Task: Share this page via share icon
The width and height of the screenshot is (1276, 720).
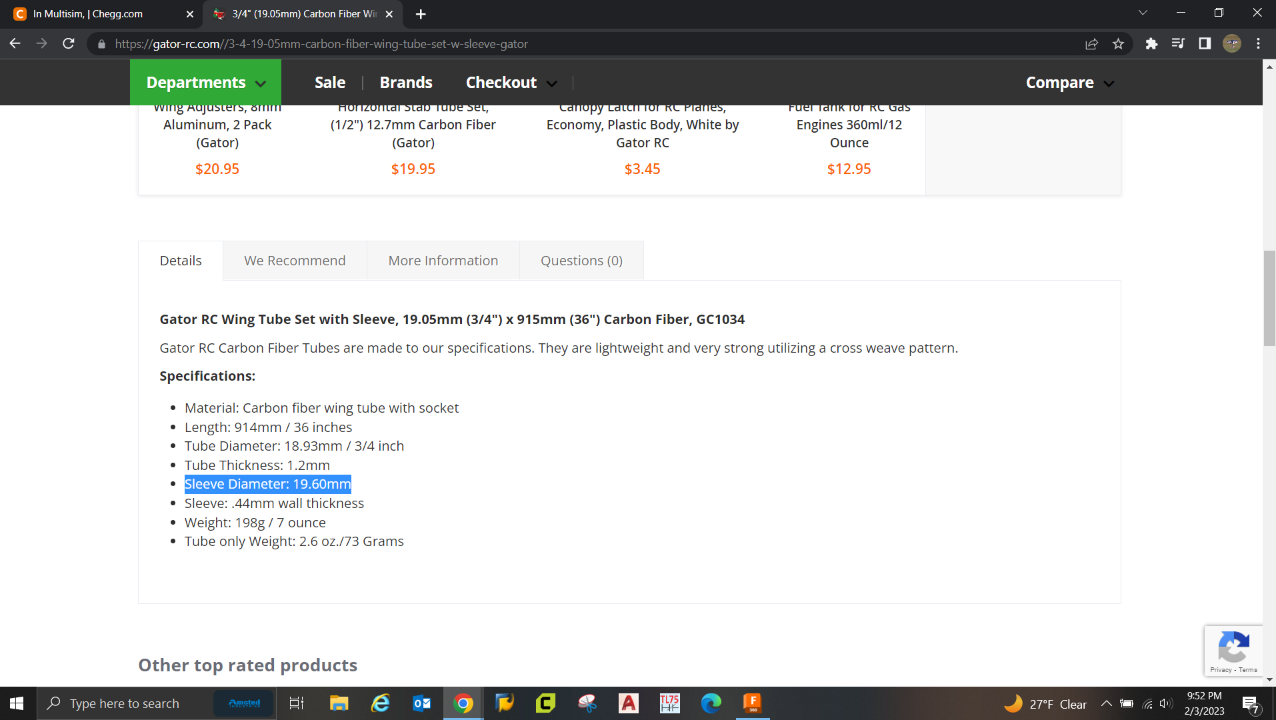Action: (x=1091, y=44)
